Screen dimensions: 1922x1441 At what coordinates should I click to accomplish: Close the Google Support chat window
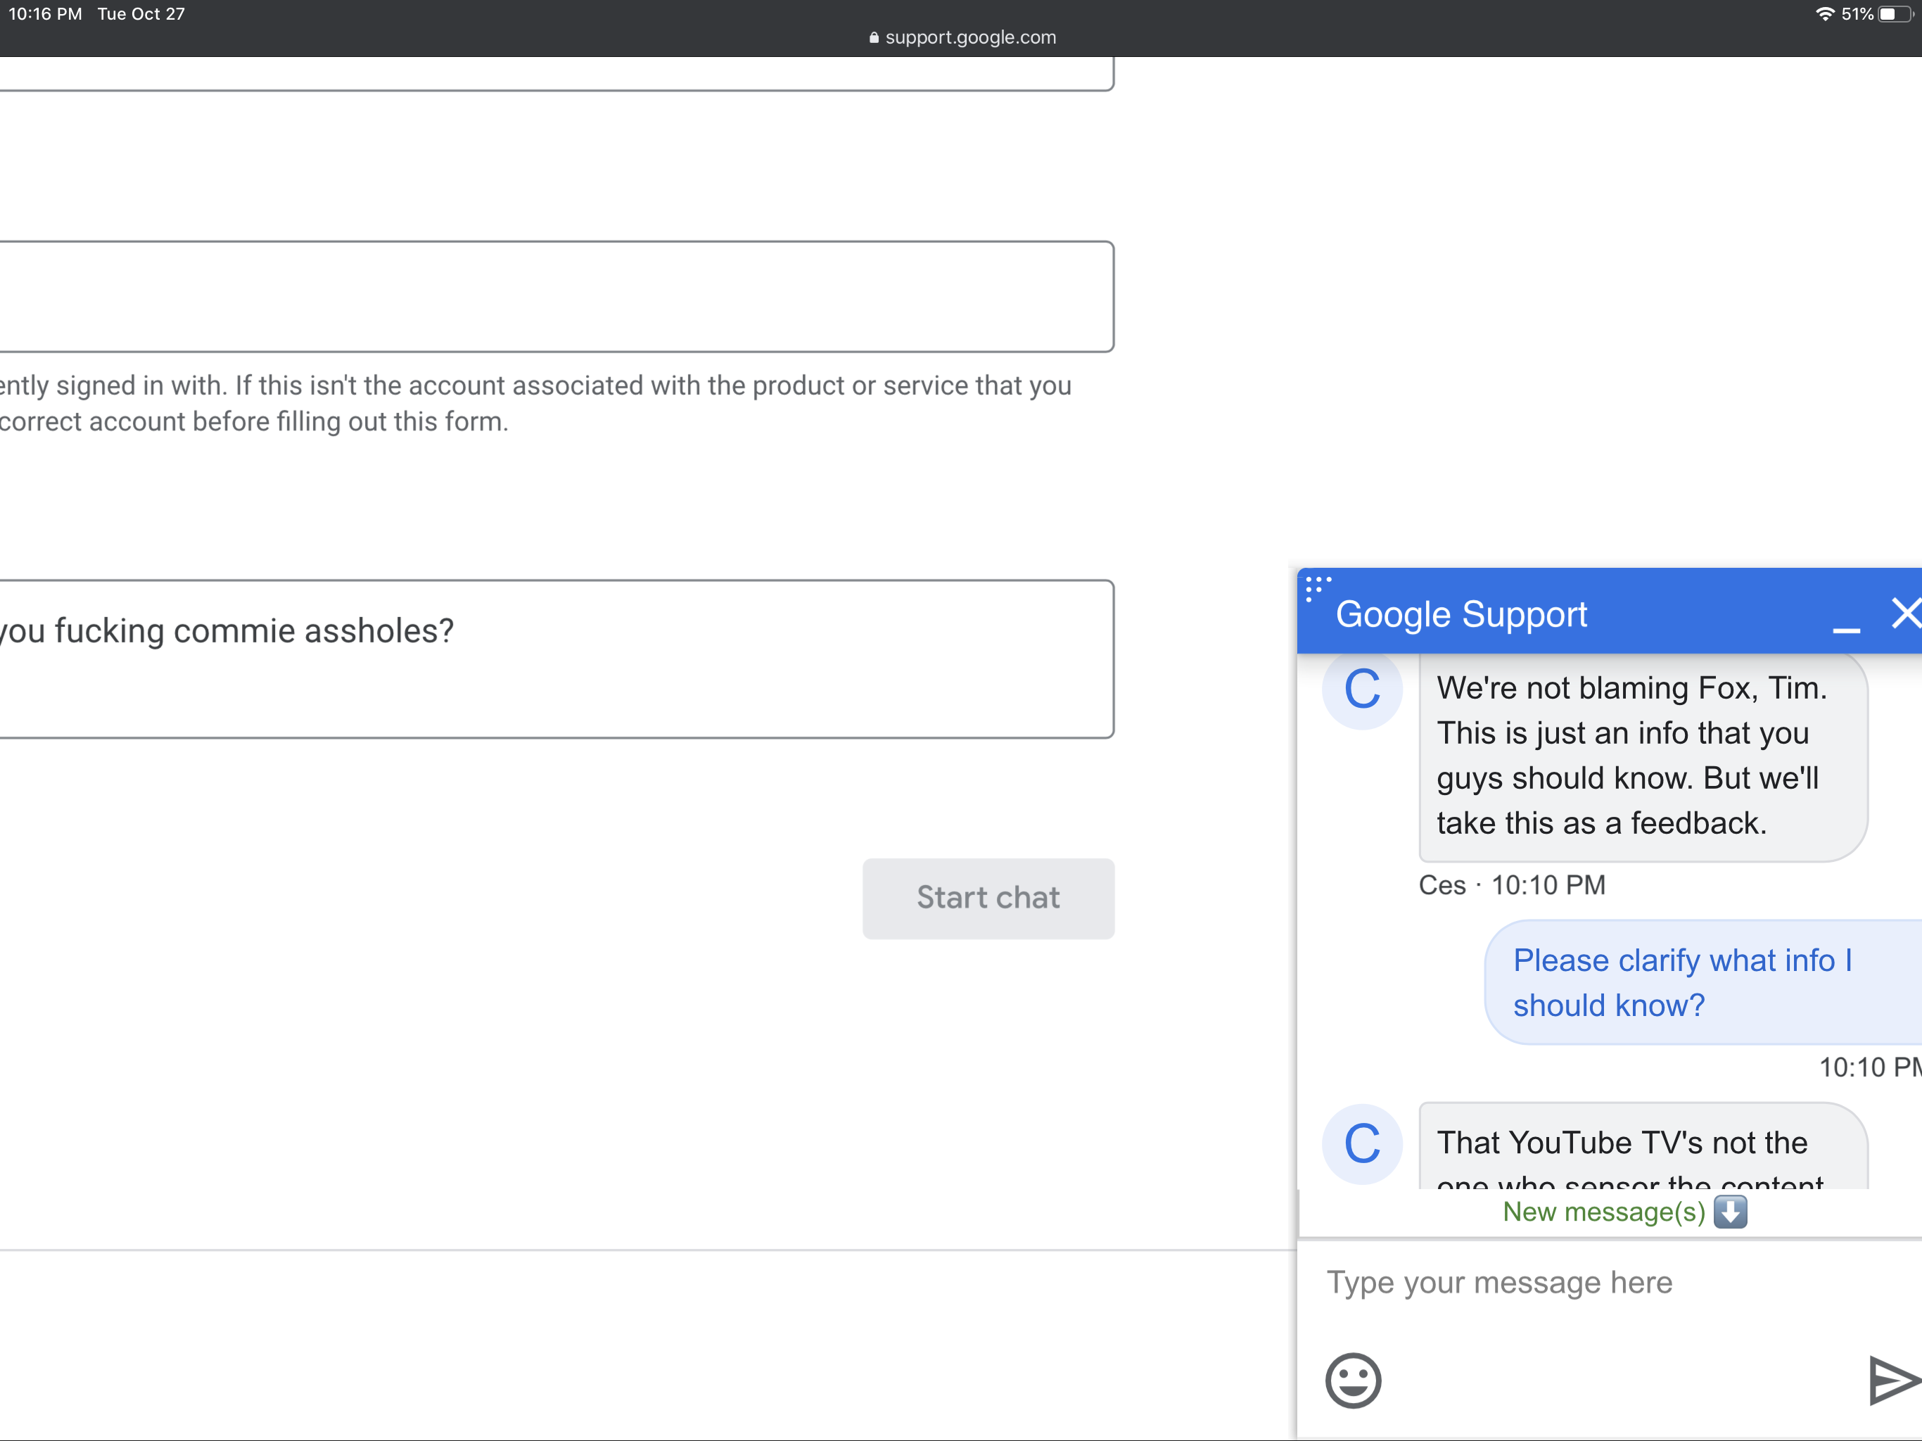1906,613
